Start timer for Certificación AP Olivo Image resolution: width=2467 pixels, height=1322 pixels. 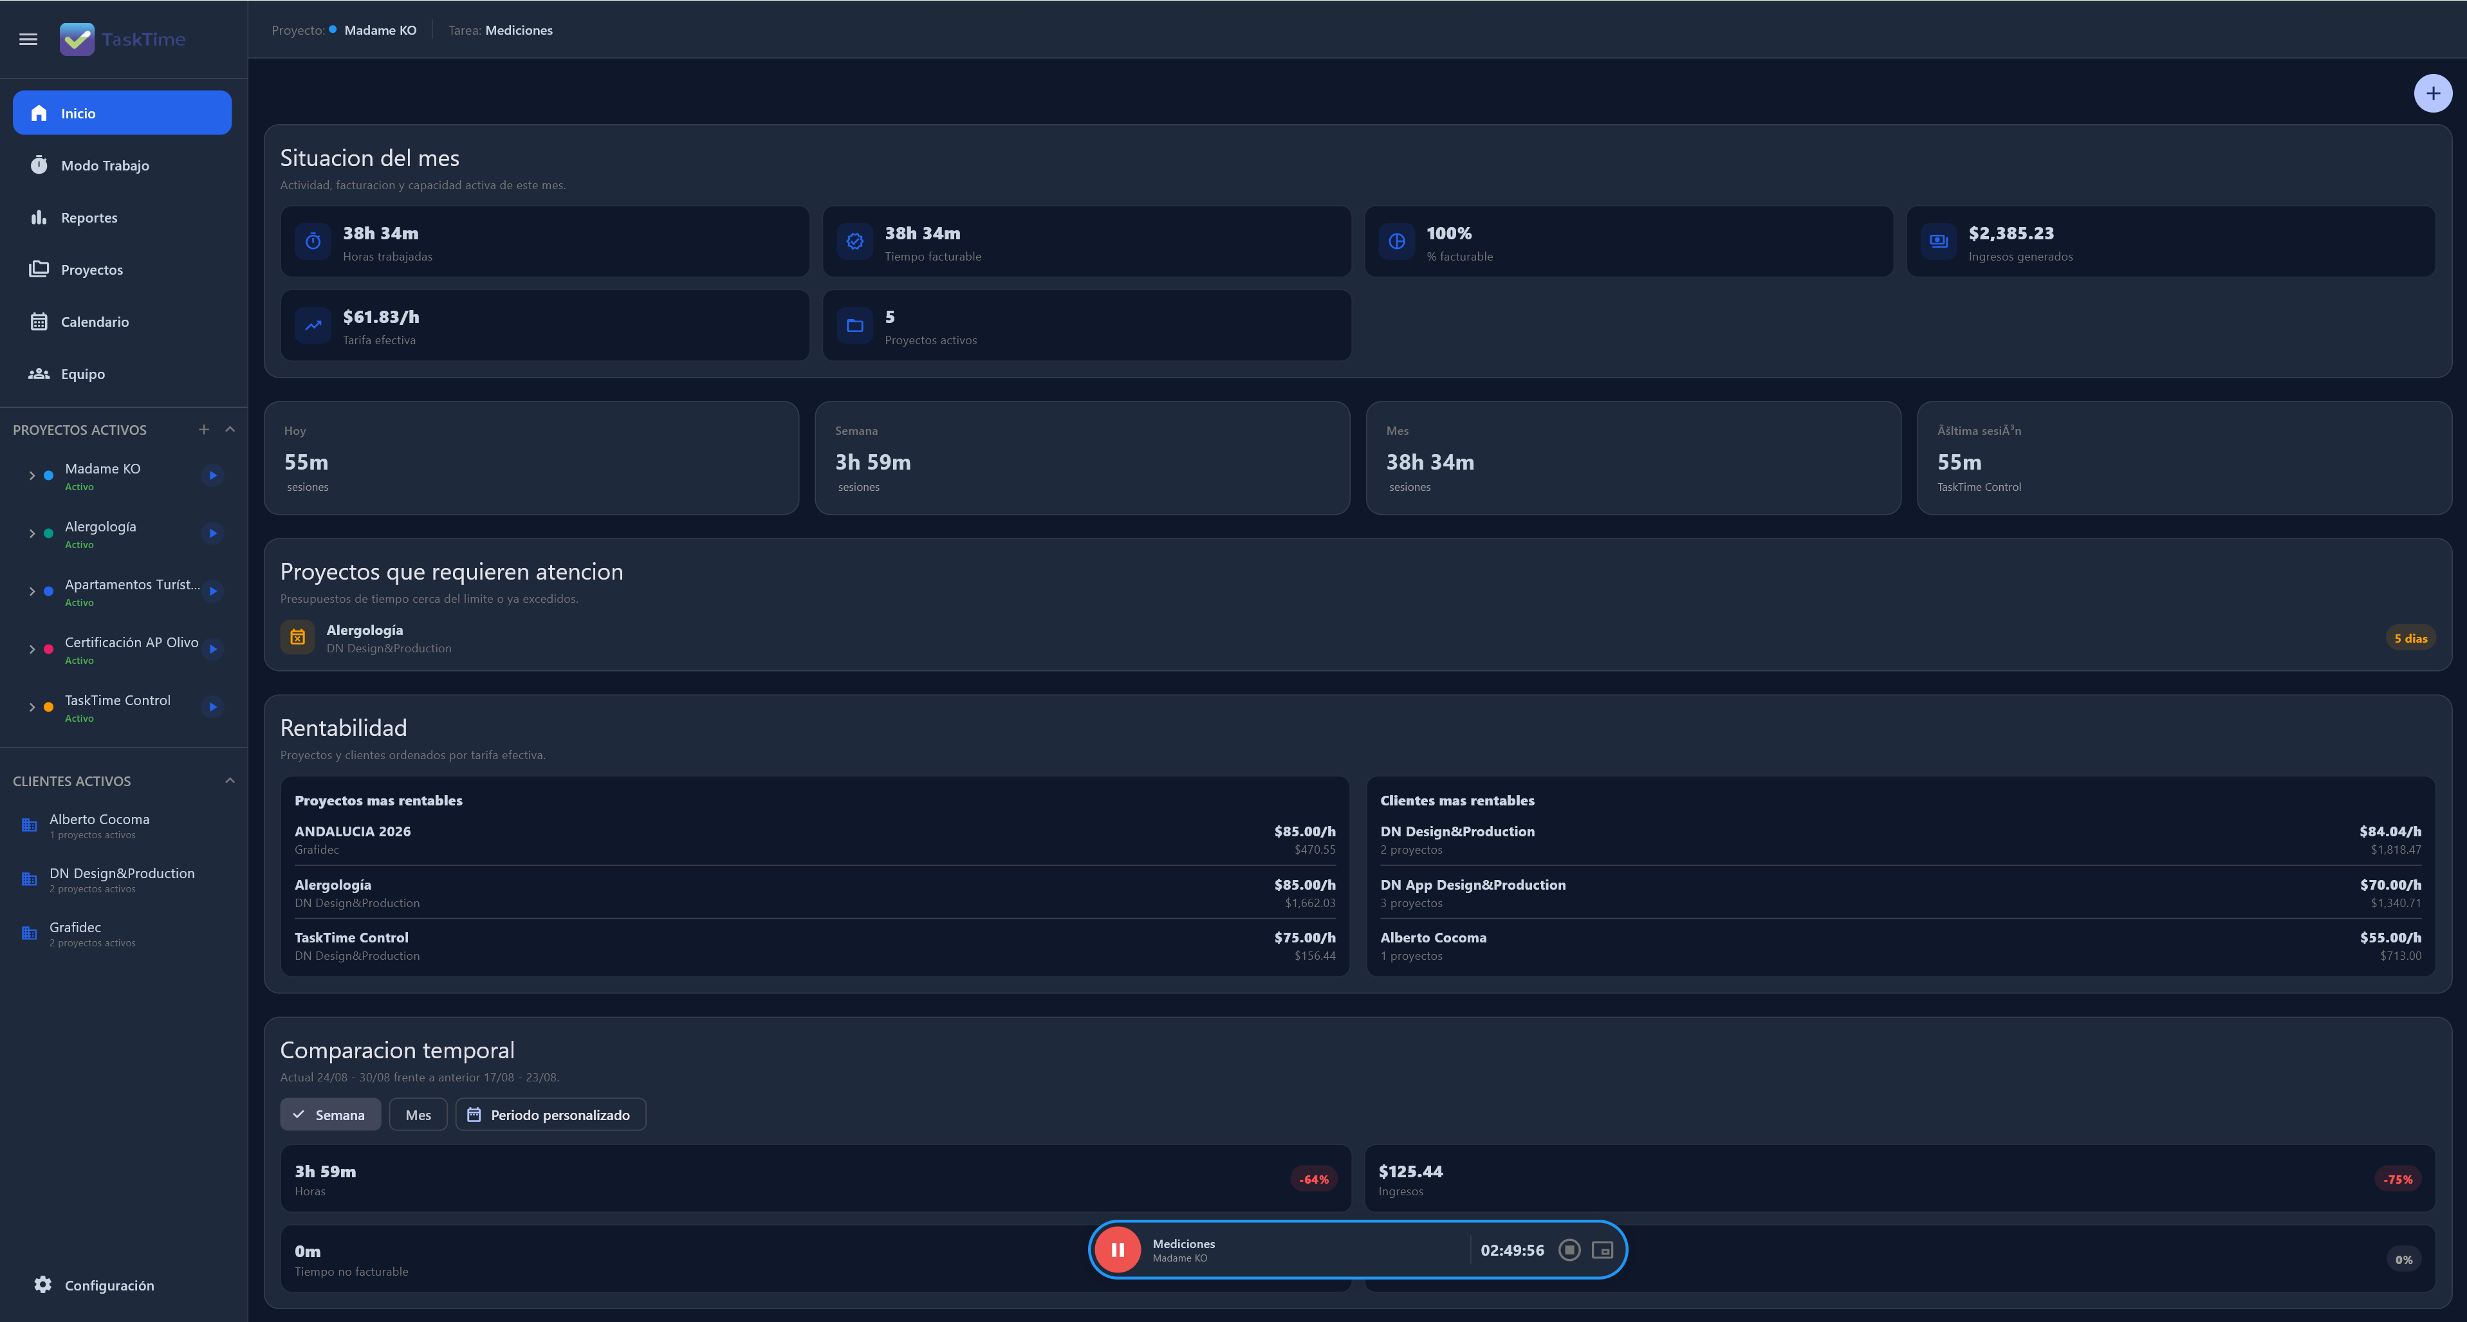coord(212,649)
